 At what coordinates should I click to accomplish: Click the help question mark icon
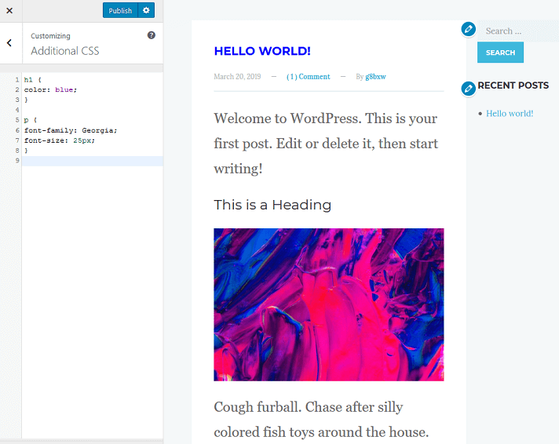click(x=152, y=35)
